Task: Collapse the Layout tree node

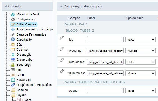Action: (x=6, y=95)
